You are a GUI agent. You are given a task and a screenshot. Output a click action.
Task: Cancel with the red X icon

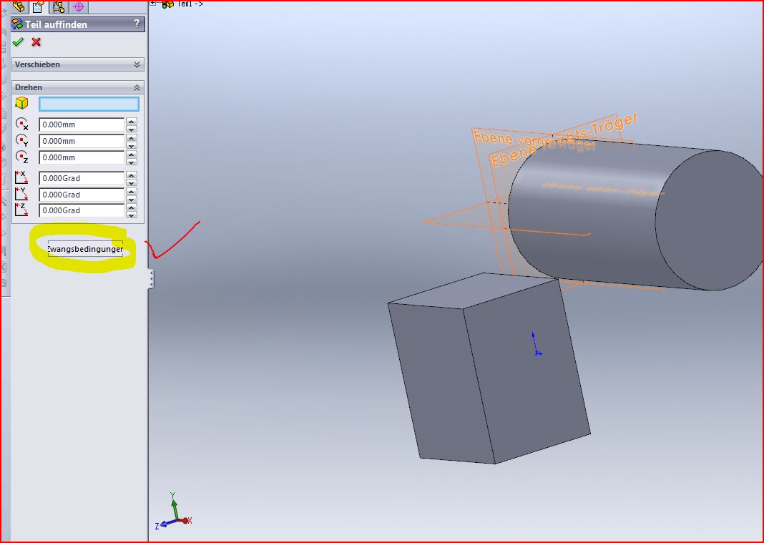pyautogui.click(x=36, y=42)
